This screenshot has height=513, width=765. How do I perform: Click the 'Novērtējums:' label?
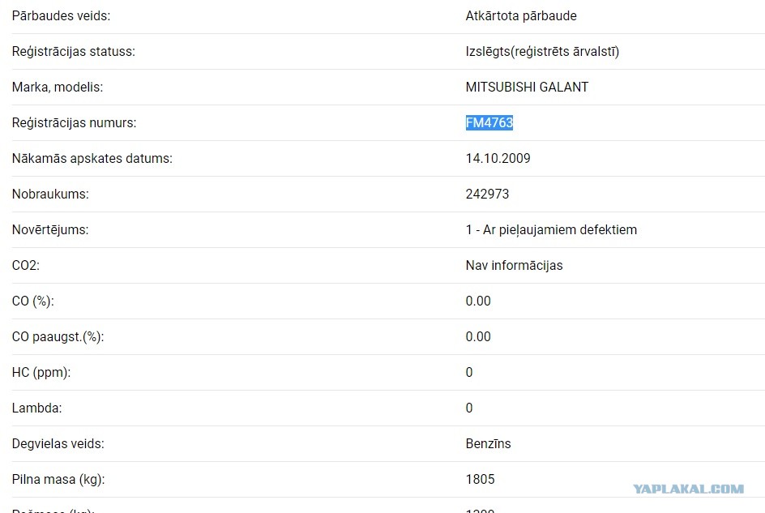[x=50, y=230]
